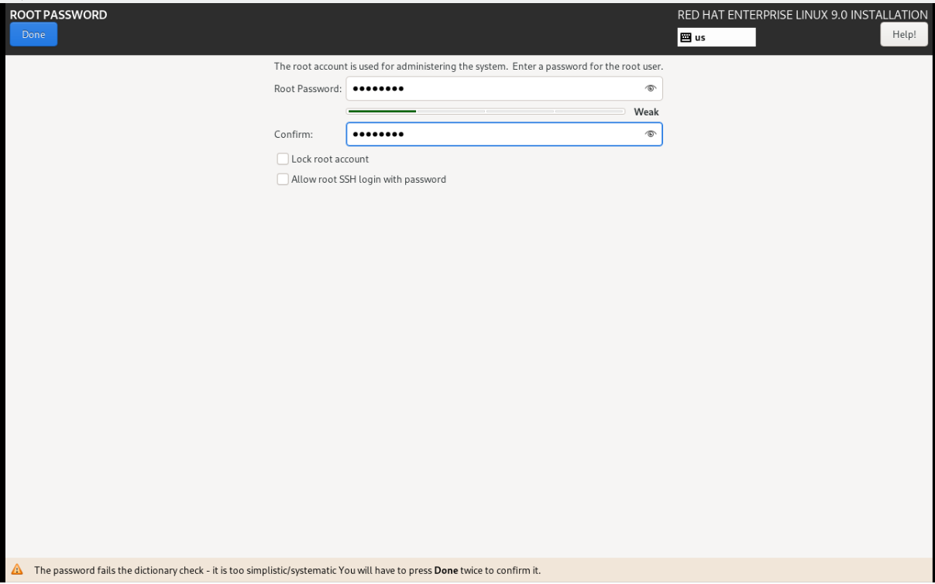Click the RED HAT ENTERPRISE LINUX 9.0 INSTALLATION text
935x584 pixels.
point(803,14)
